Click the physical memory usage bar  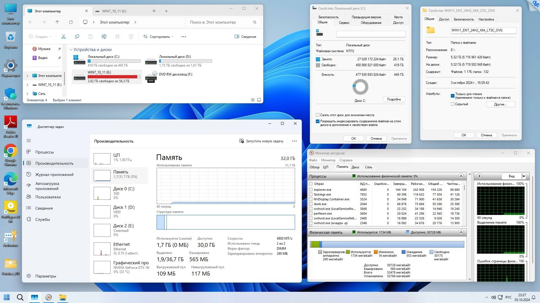(x=387, y=244)
